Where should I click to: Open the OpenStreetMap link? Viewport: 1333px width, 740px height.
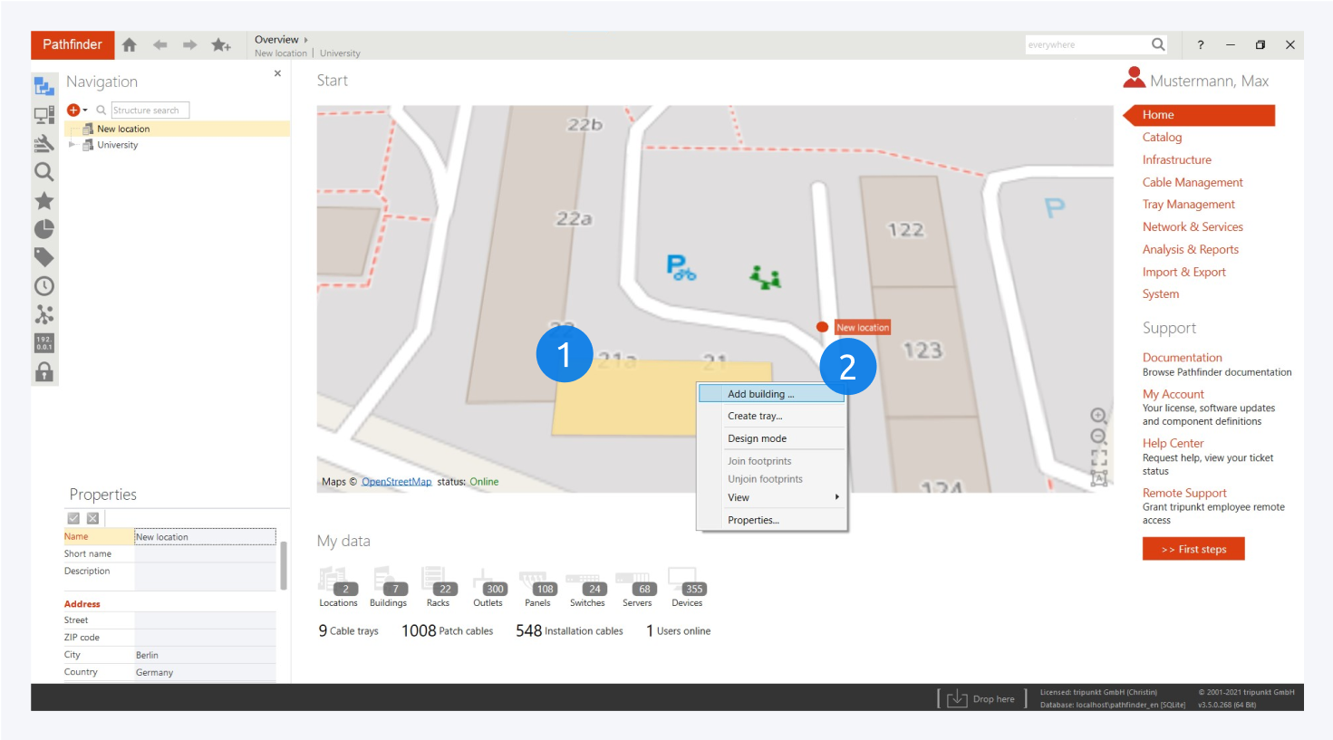click(x=396, y=482)
